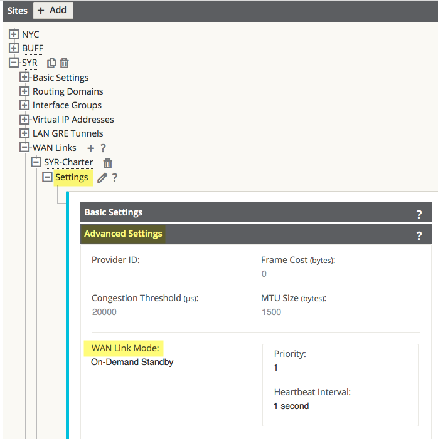Expand the NYC site node
The height and width of the screenshot is (439, 438).
13,34
